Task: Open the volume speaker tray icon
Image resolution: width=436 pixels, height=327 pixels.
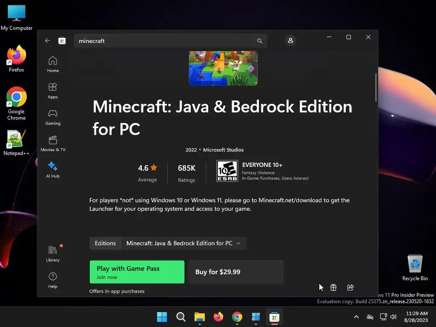Action: pyautogui.click(x=393, y=317)
